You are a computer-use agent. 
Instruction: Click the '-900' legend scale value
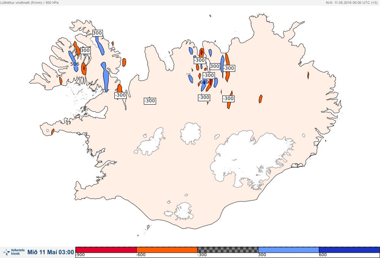pos(80,255)
